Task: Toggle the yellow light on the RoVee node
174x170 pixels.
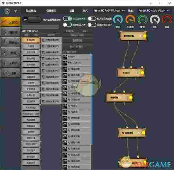Action: (142, 73)
